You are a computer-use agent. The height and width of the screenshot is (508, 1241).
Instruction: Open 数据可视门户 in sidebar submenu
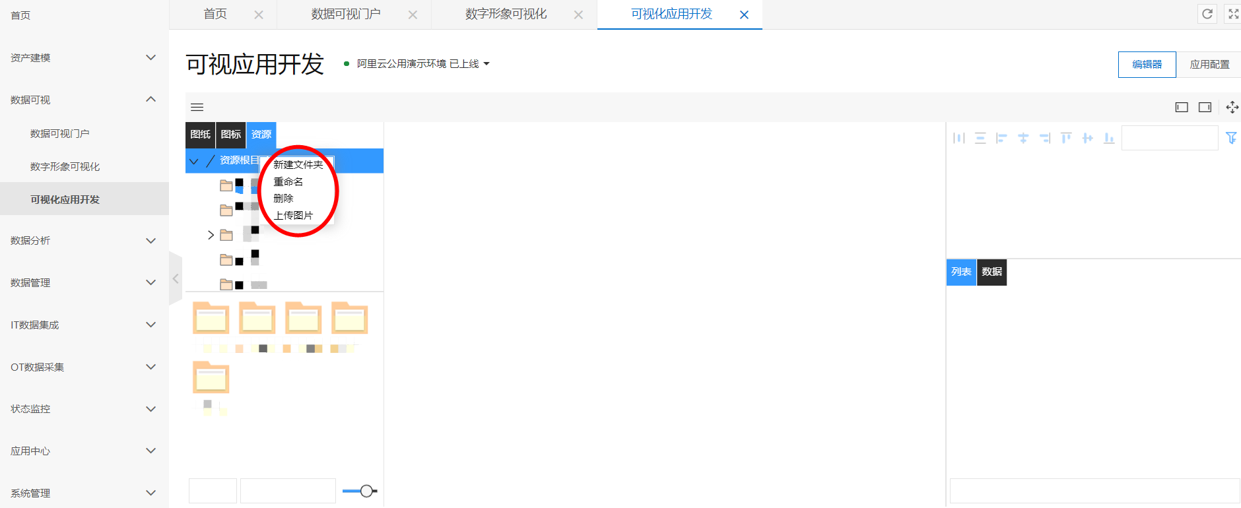click(x=59, y=133)
